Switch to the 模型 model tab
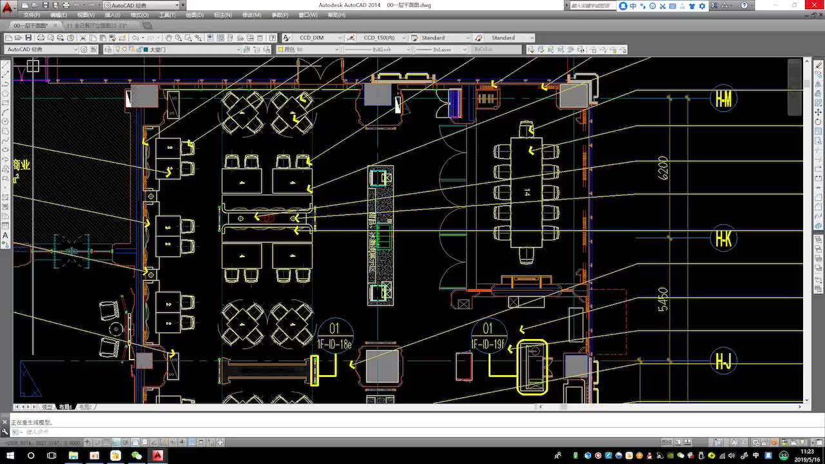Image resolution: width=825 pixels, height=464 pixels. click(47, 407)
